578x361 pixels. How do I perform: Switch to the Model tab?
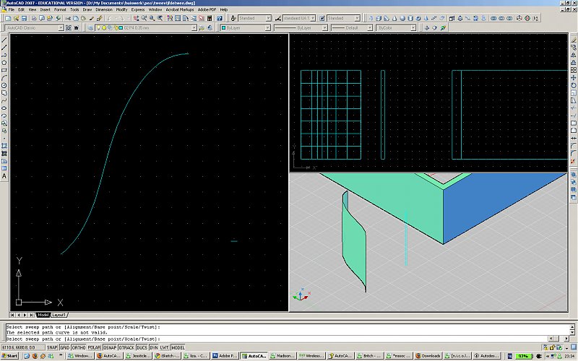43,315
